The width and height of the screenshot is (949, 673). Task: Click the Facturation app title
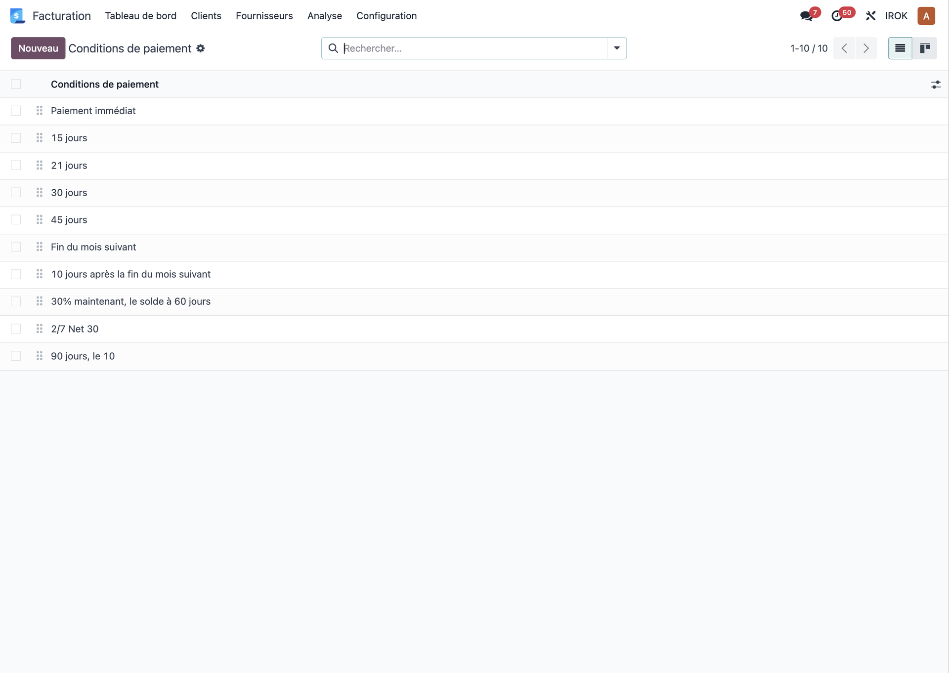62,16
